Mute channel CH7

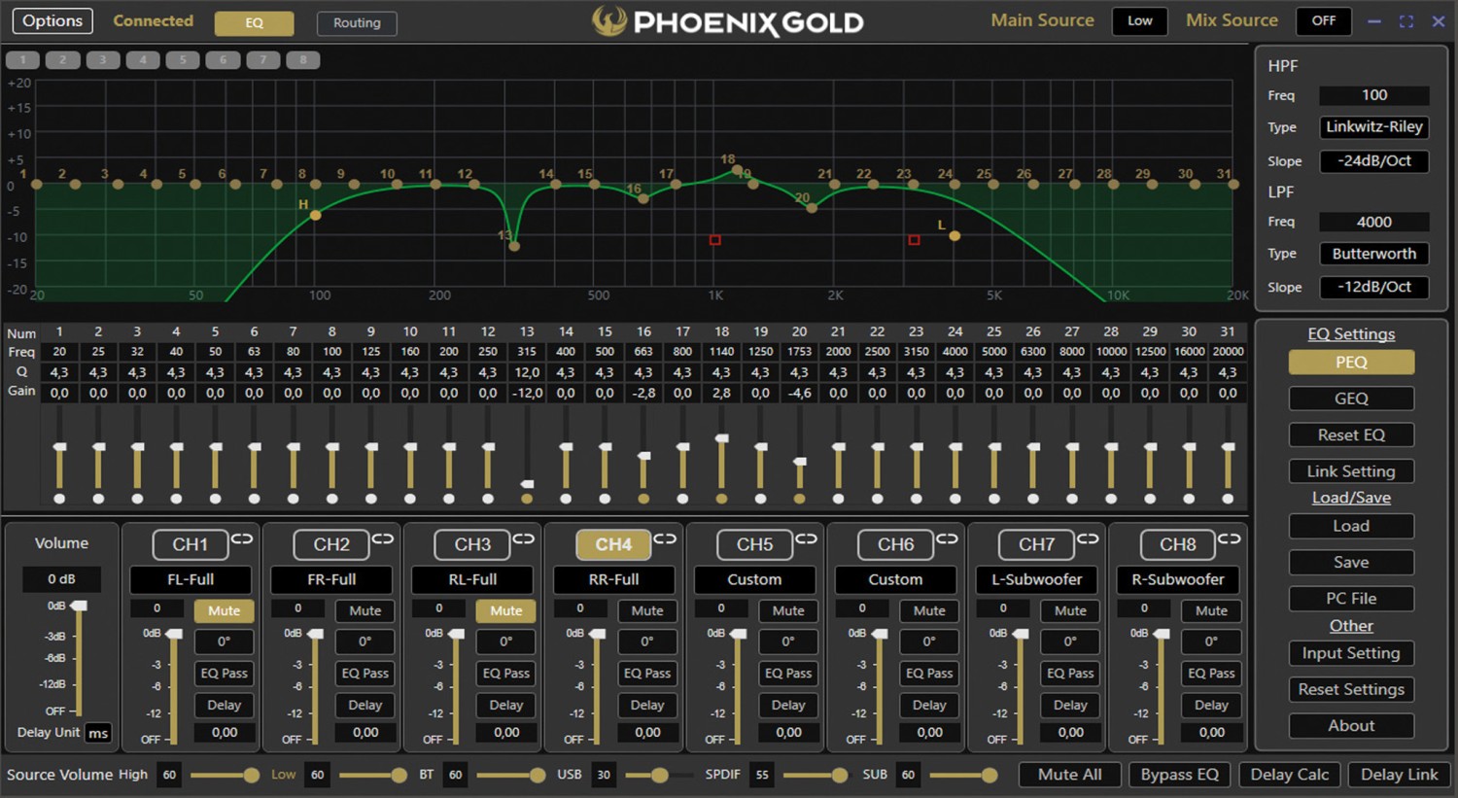click(1070, 610)
